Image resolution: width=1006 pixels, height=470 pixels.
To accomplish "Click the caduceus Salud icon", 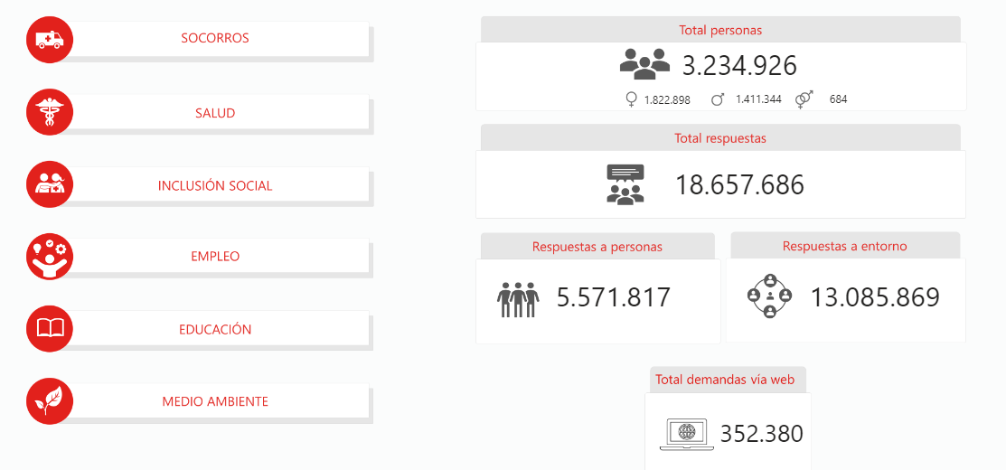I will (x=50, y=113).
